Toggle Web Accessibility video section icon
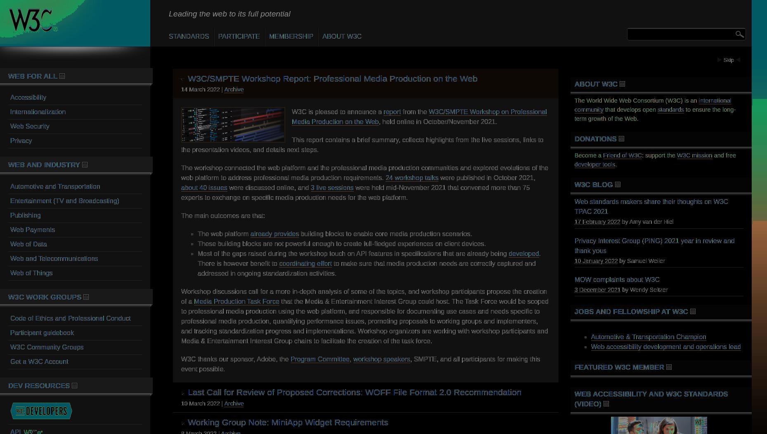Screen dimensions: 767x434 click(x=606, y=404)
